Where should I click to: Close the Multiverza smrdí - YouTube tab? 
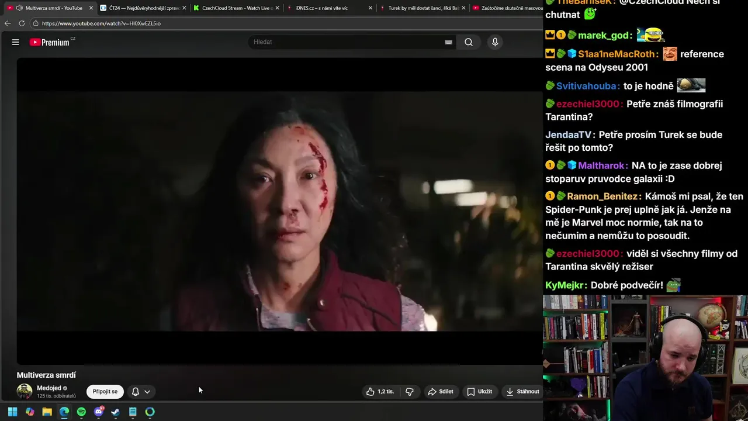91,8
